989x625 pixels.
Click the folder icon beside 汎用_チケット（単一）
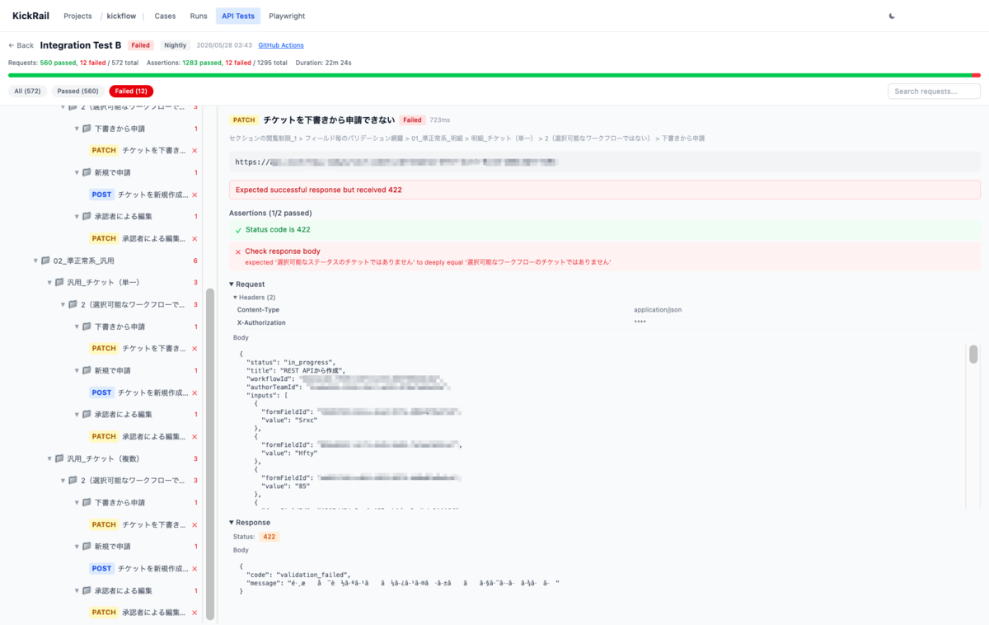59,283
